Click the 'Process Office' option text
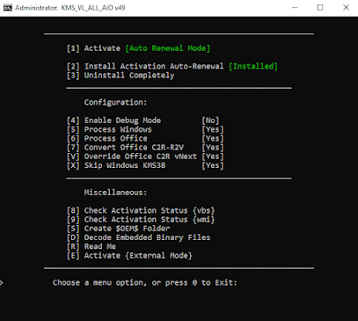Screen dimensions: 358x321 click(x=116, y=138)
